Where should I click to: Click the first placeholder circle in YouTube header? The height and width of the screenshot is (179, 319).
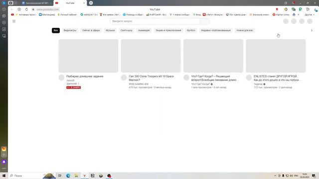(x=286, y=21)
